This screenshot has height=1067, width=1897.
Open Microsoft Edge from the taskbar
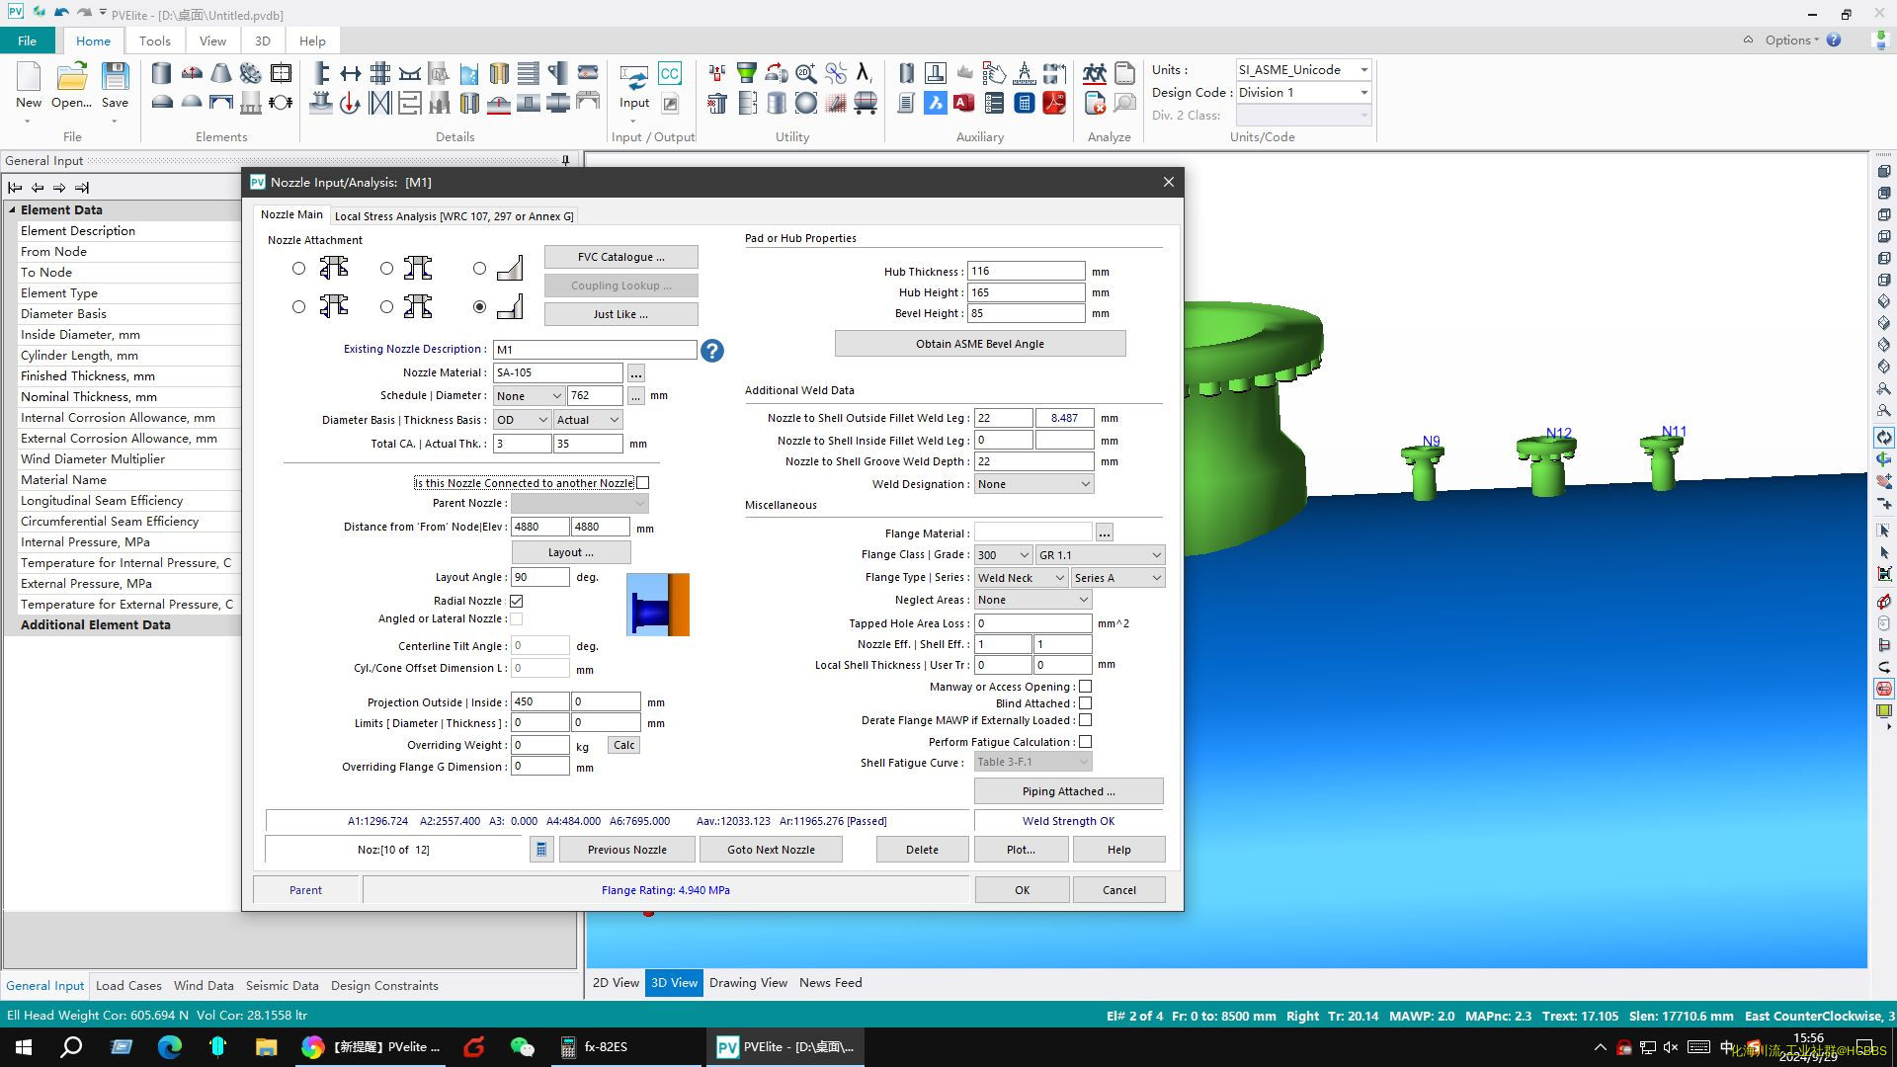170,1047
